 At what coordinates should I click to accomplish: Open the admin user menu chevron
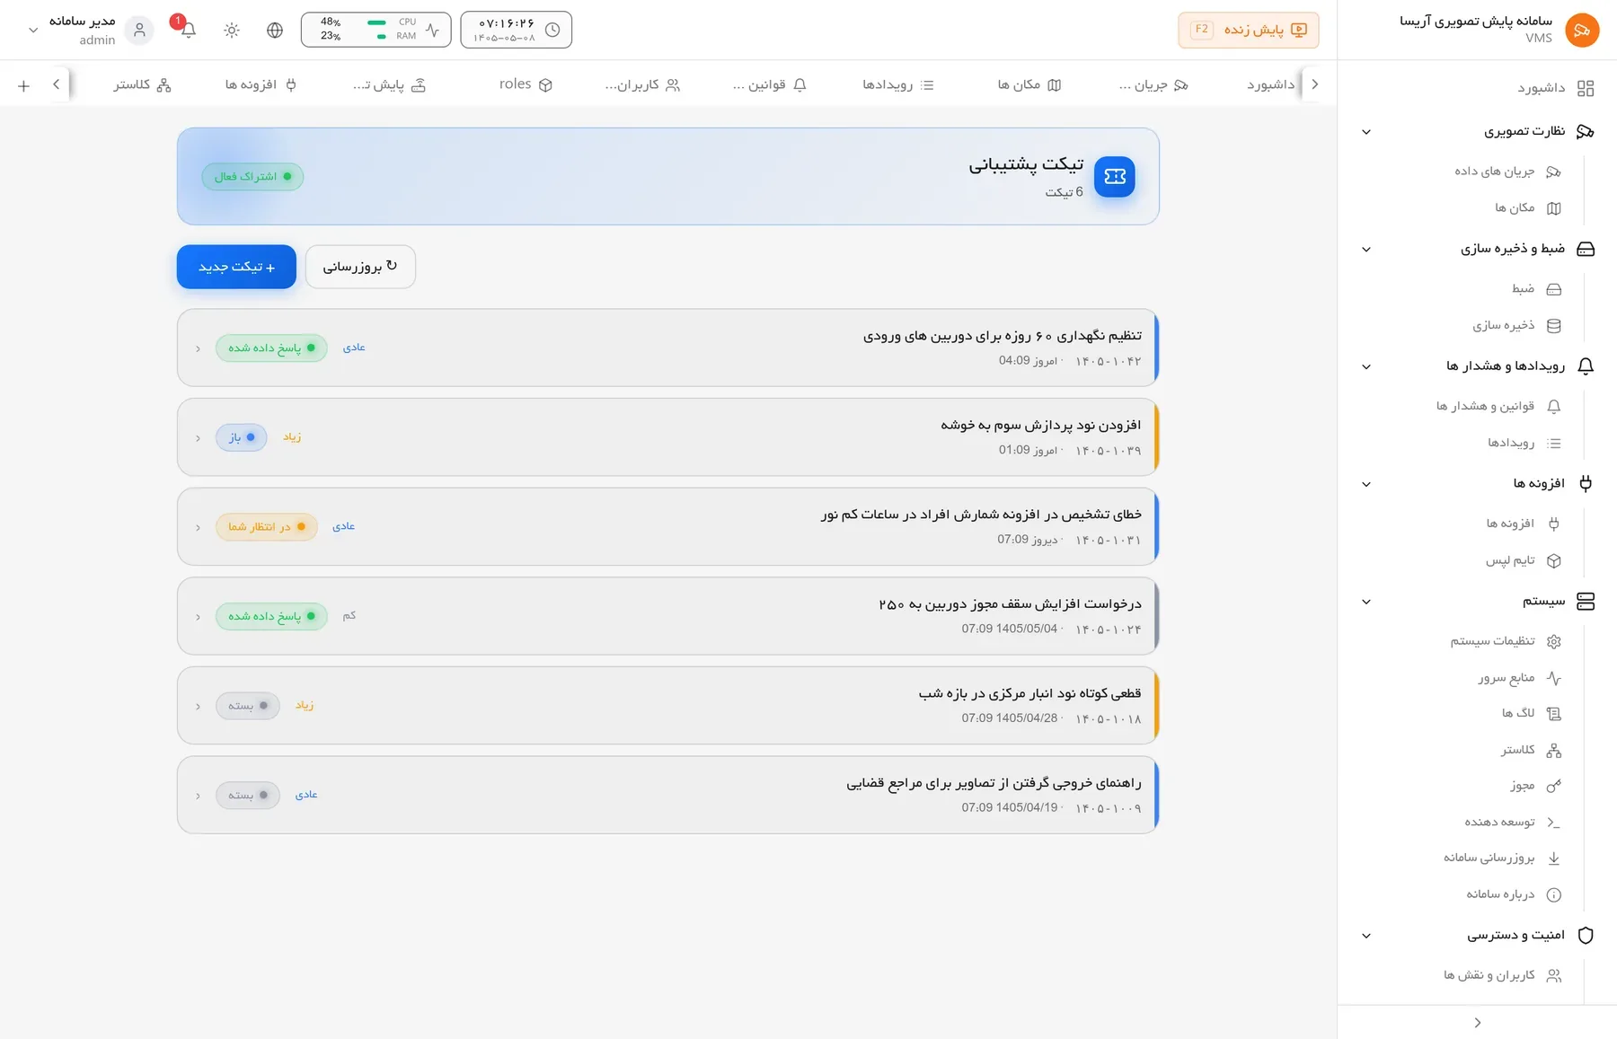click(33, 30)
